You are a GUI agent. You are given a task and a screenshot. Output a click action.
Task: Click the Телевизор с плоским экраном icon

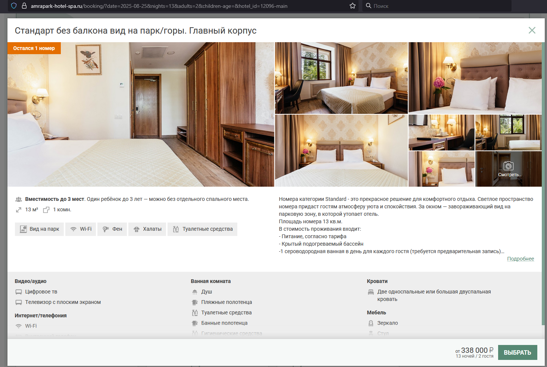click(x=19, y=302)
